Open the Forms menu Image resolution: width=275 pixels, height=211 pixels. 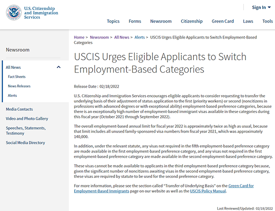135,21
